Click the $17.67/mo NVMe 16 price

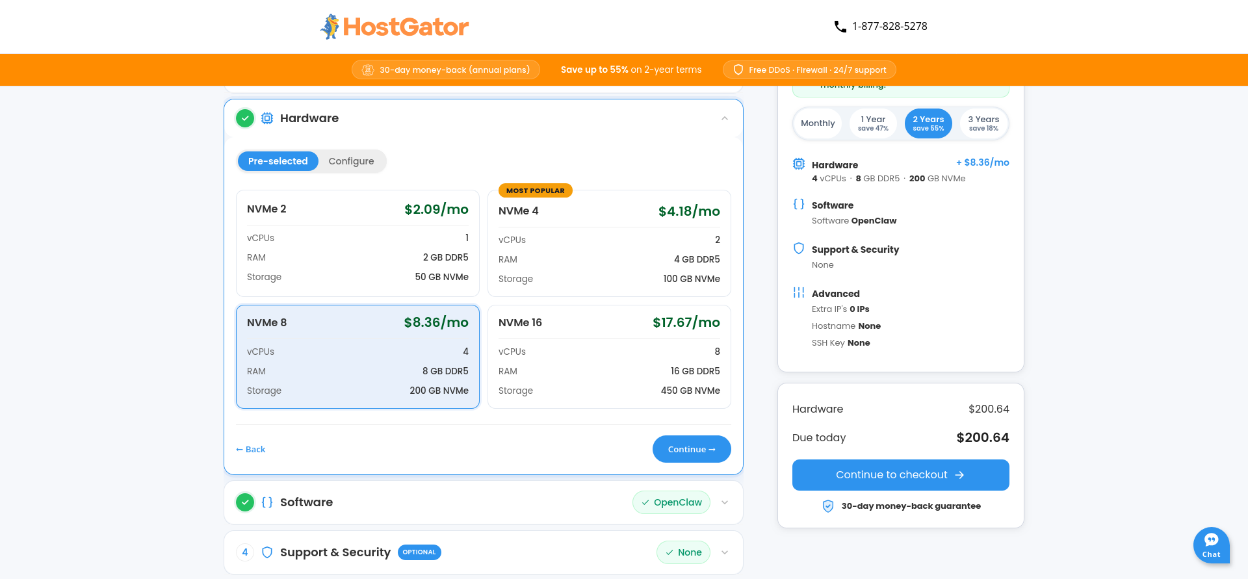pyautogui.click(x=686, y=322)
